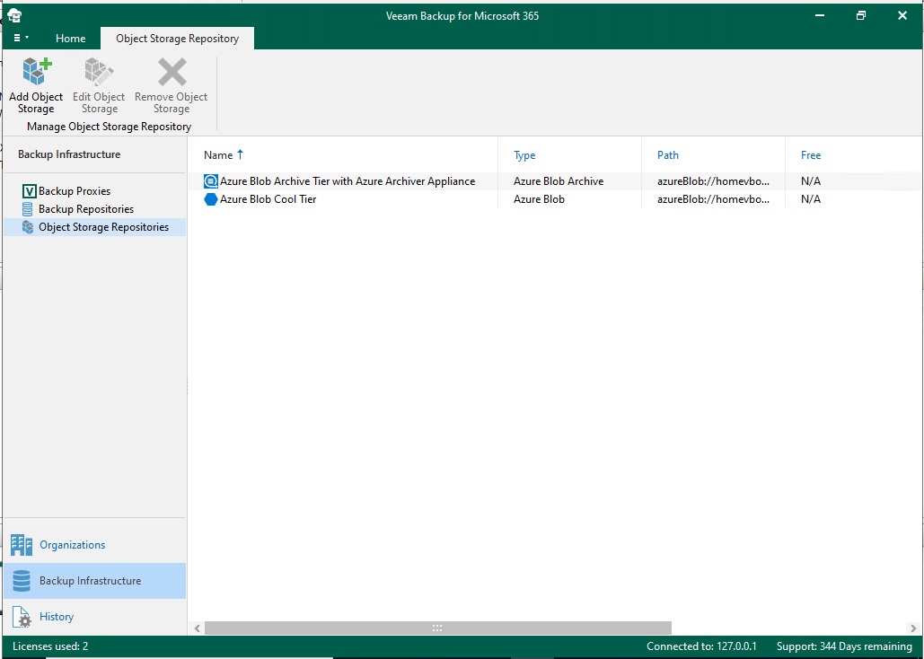The height and width of the screenshot is (659, 924).
Task: Sort by the Type column header
Action: 524,155
